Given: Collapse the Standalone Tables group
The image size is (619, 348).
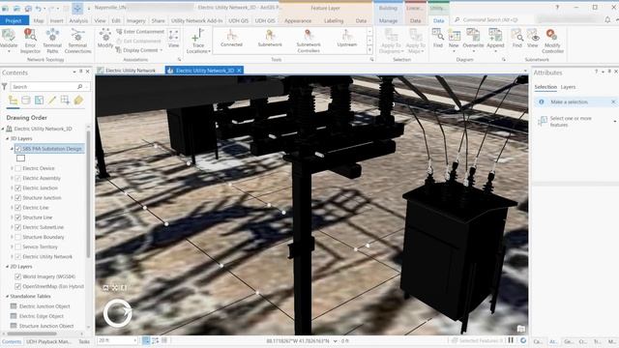Looking at the screenshot, I should [7, 296].
